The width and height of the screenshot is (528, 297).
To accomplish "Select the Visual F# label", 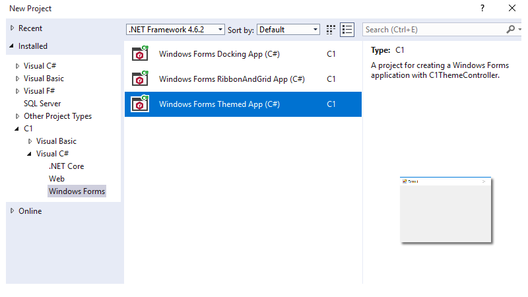I will point(39,91).
